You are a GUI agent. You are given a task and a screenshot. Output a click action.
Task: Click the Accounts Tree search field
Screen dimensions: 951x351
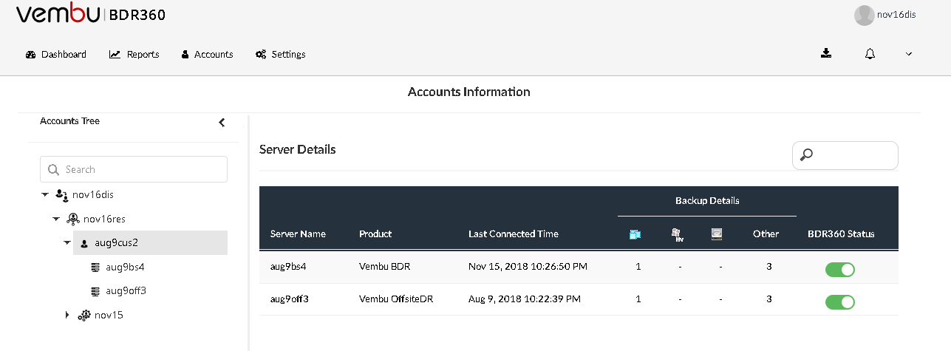(x=134, y=169)
